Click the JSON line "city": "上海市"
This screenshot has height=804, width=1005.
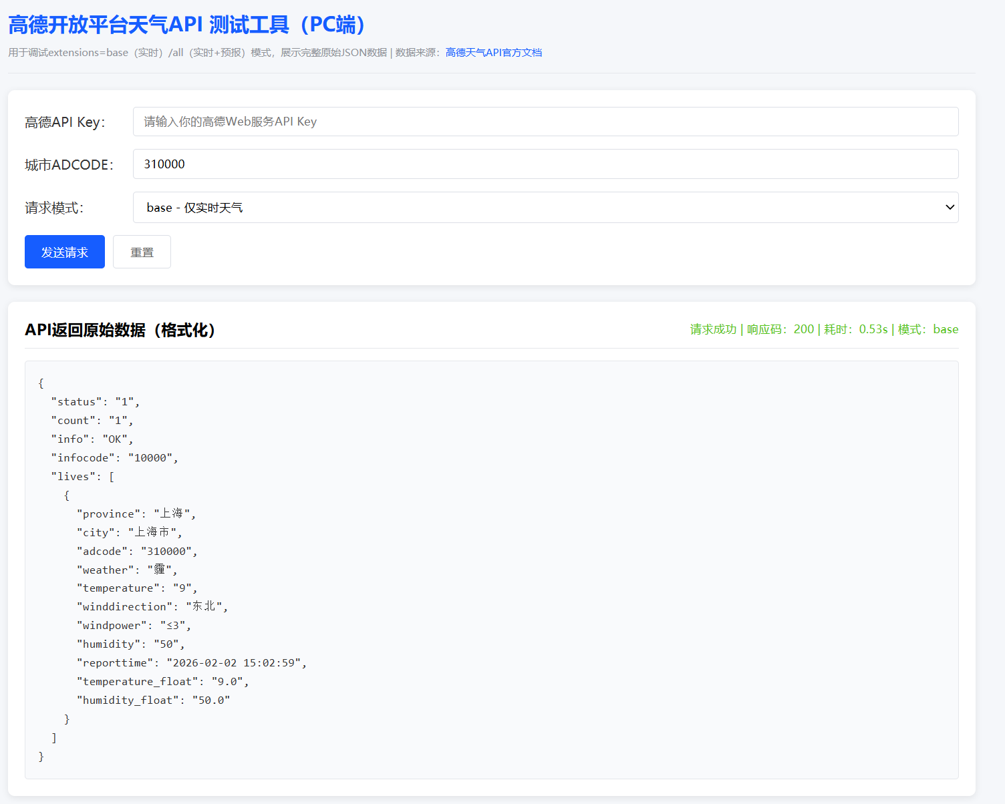tap(130, 532)
